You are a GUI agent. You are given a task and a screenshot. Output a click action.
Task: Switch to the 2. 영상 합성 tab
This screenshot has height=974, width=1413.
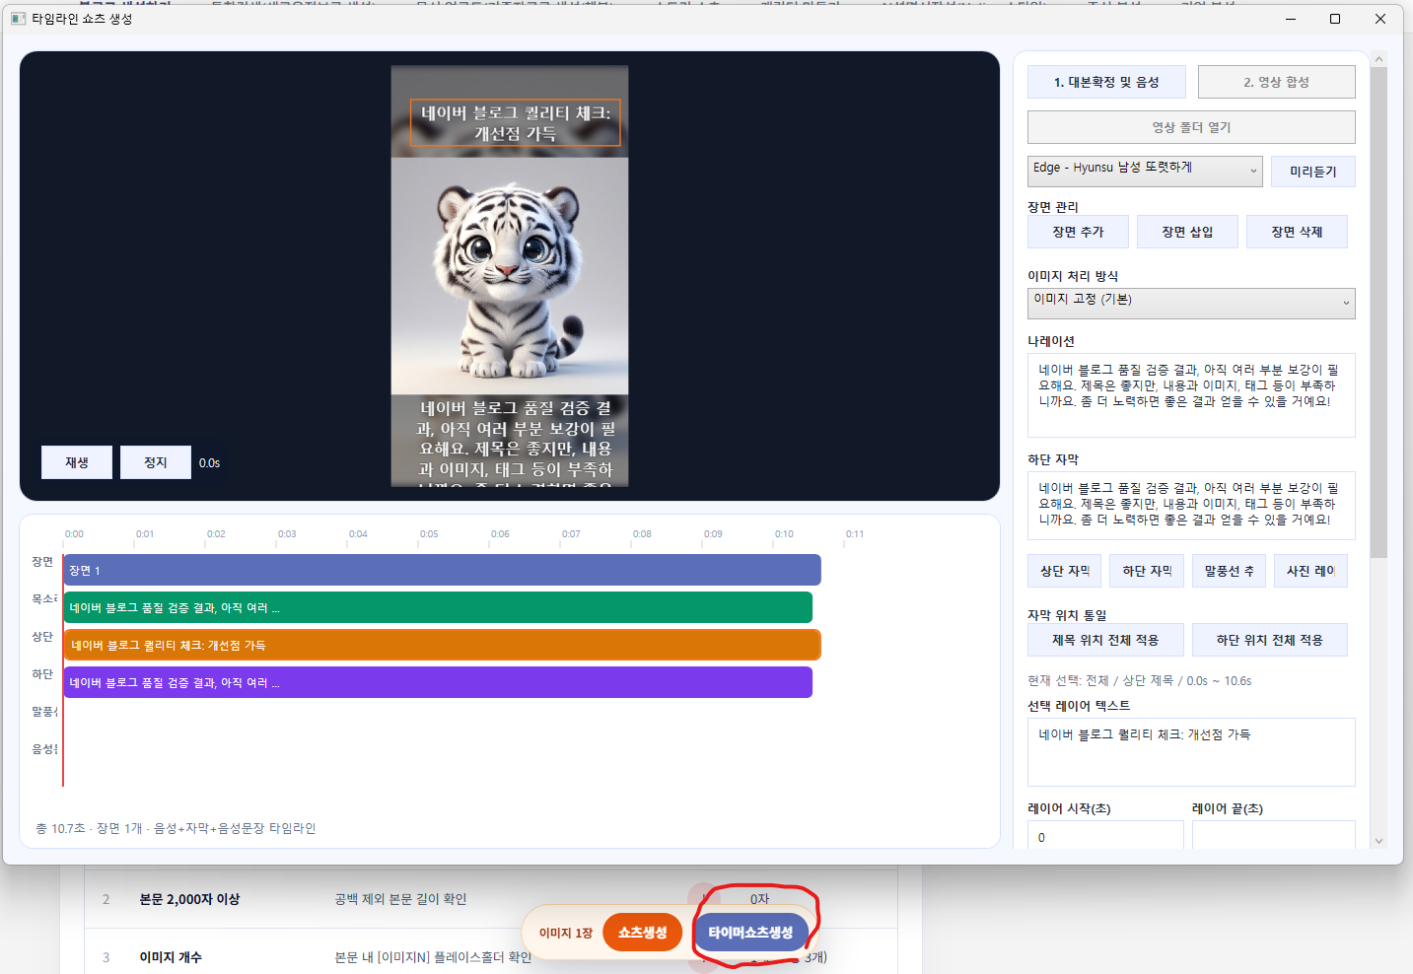[1276, 82]
